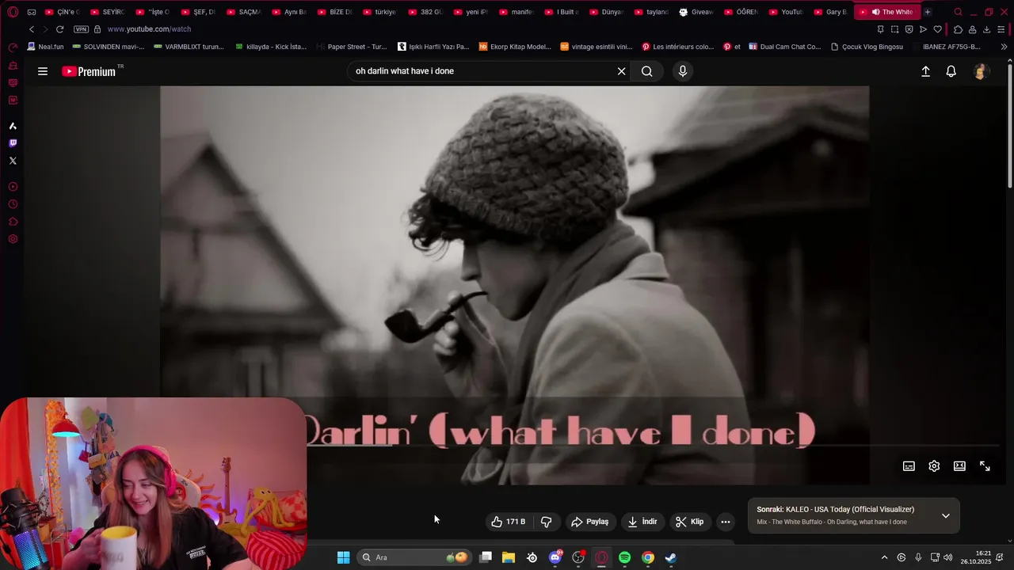Toggle the Opera VPN badge

pyautogui.click(x=81, y=29)
